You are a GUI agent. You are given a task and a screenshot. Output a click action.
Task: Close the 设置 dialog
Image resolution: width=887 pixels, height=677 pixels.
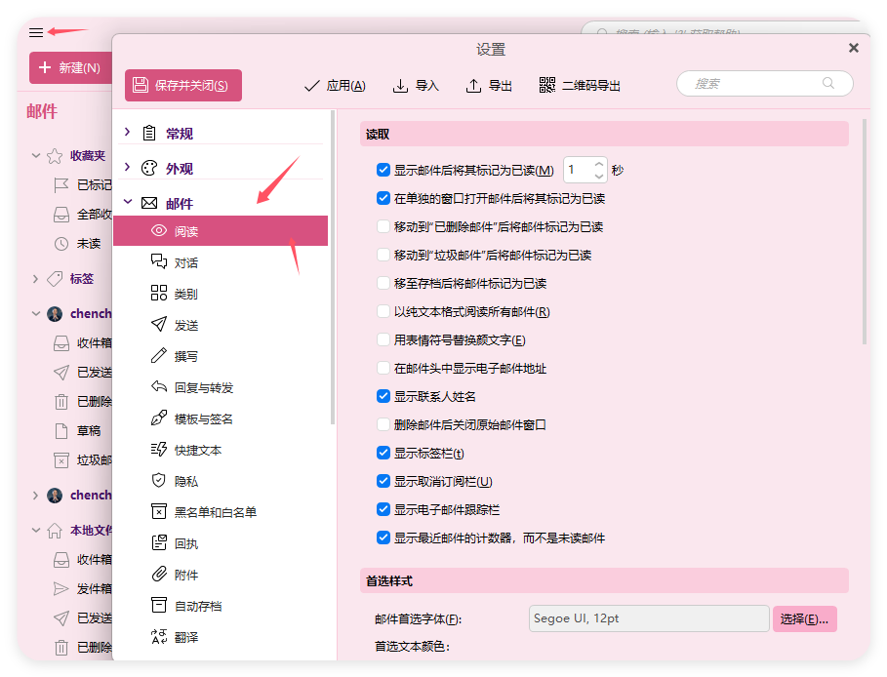click(x=854, y=48)
